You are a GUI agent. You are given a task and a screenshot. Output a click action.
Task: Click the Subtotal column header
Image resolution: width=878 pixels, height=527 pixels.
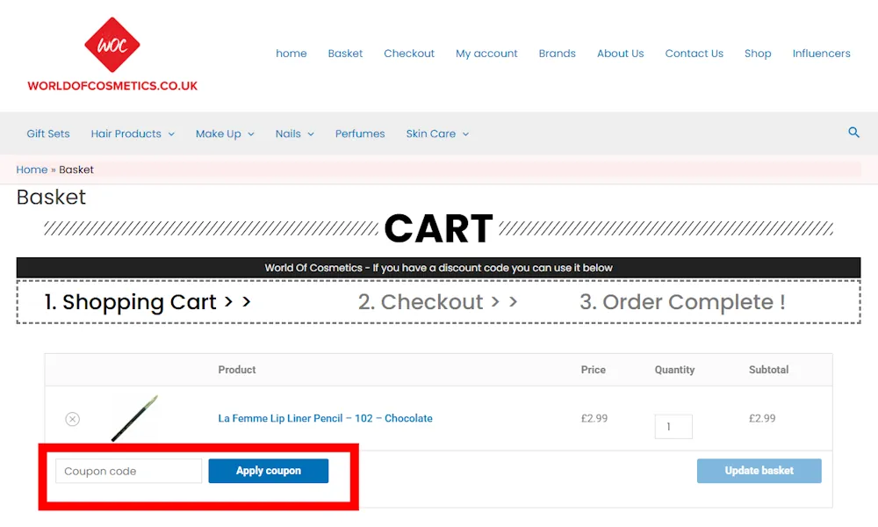pyautogui.click(x=769, y=370)
